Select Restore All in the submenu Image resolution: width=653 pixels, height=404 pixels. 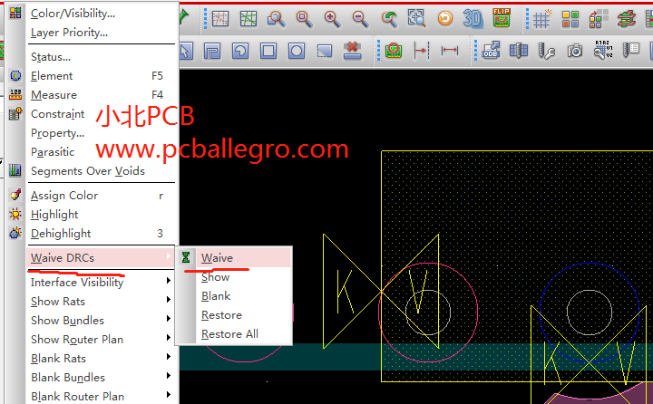pos(229,334)
